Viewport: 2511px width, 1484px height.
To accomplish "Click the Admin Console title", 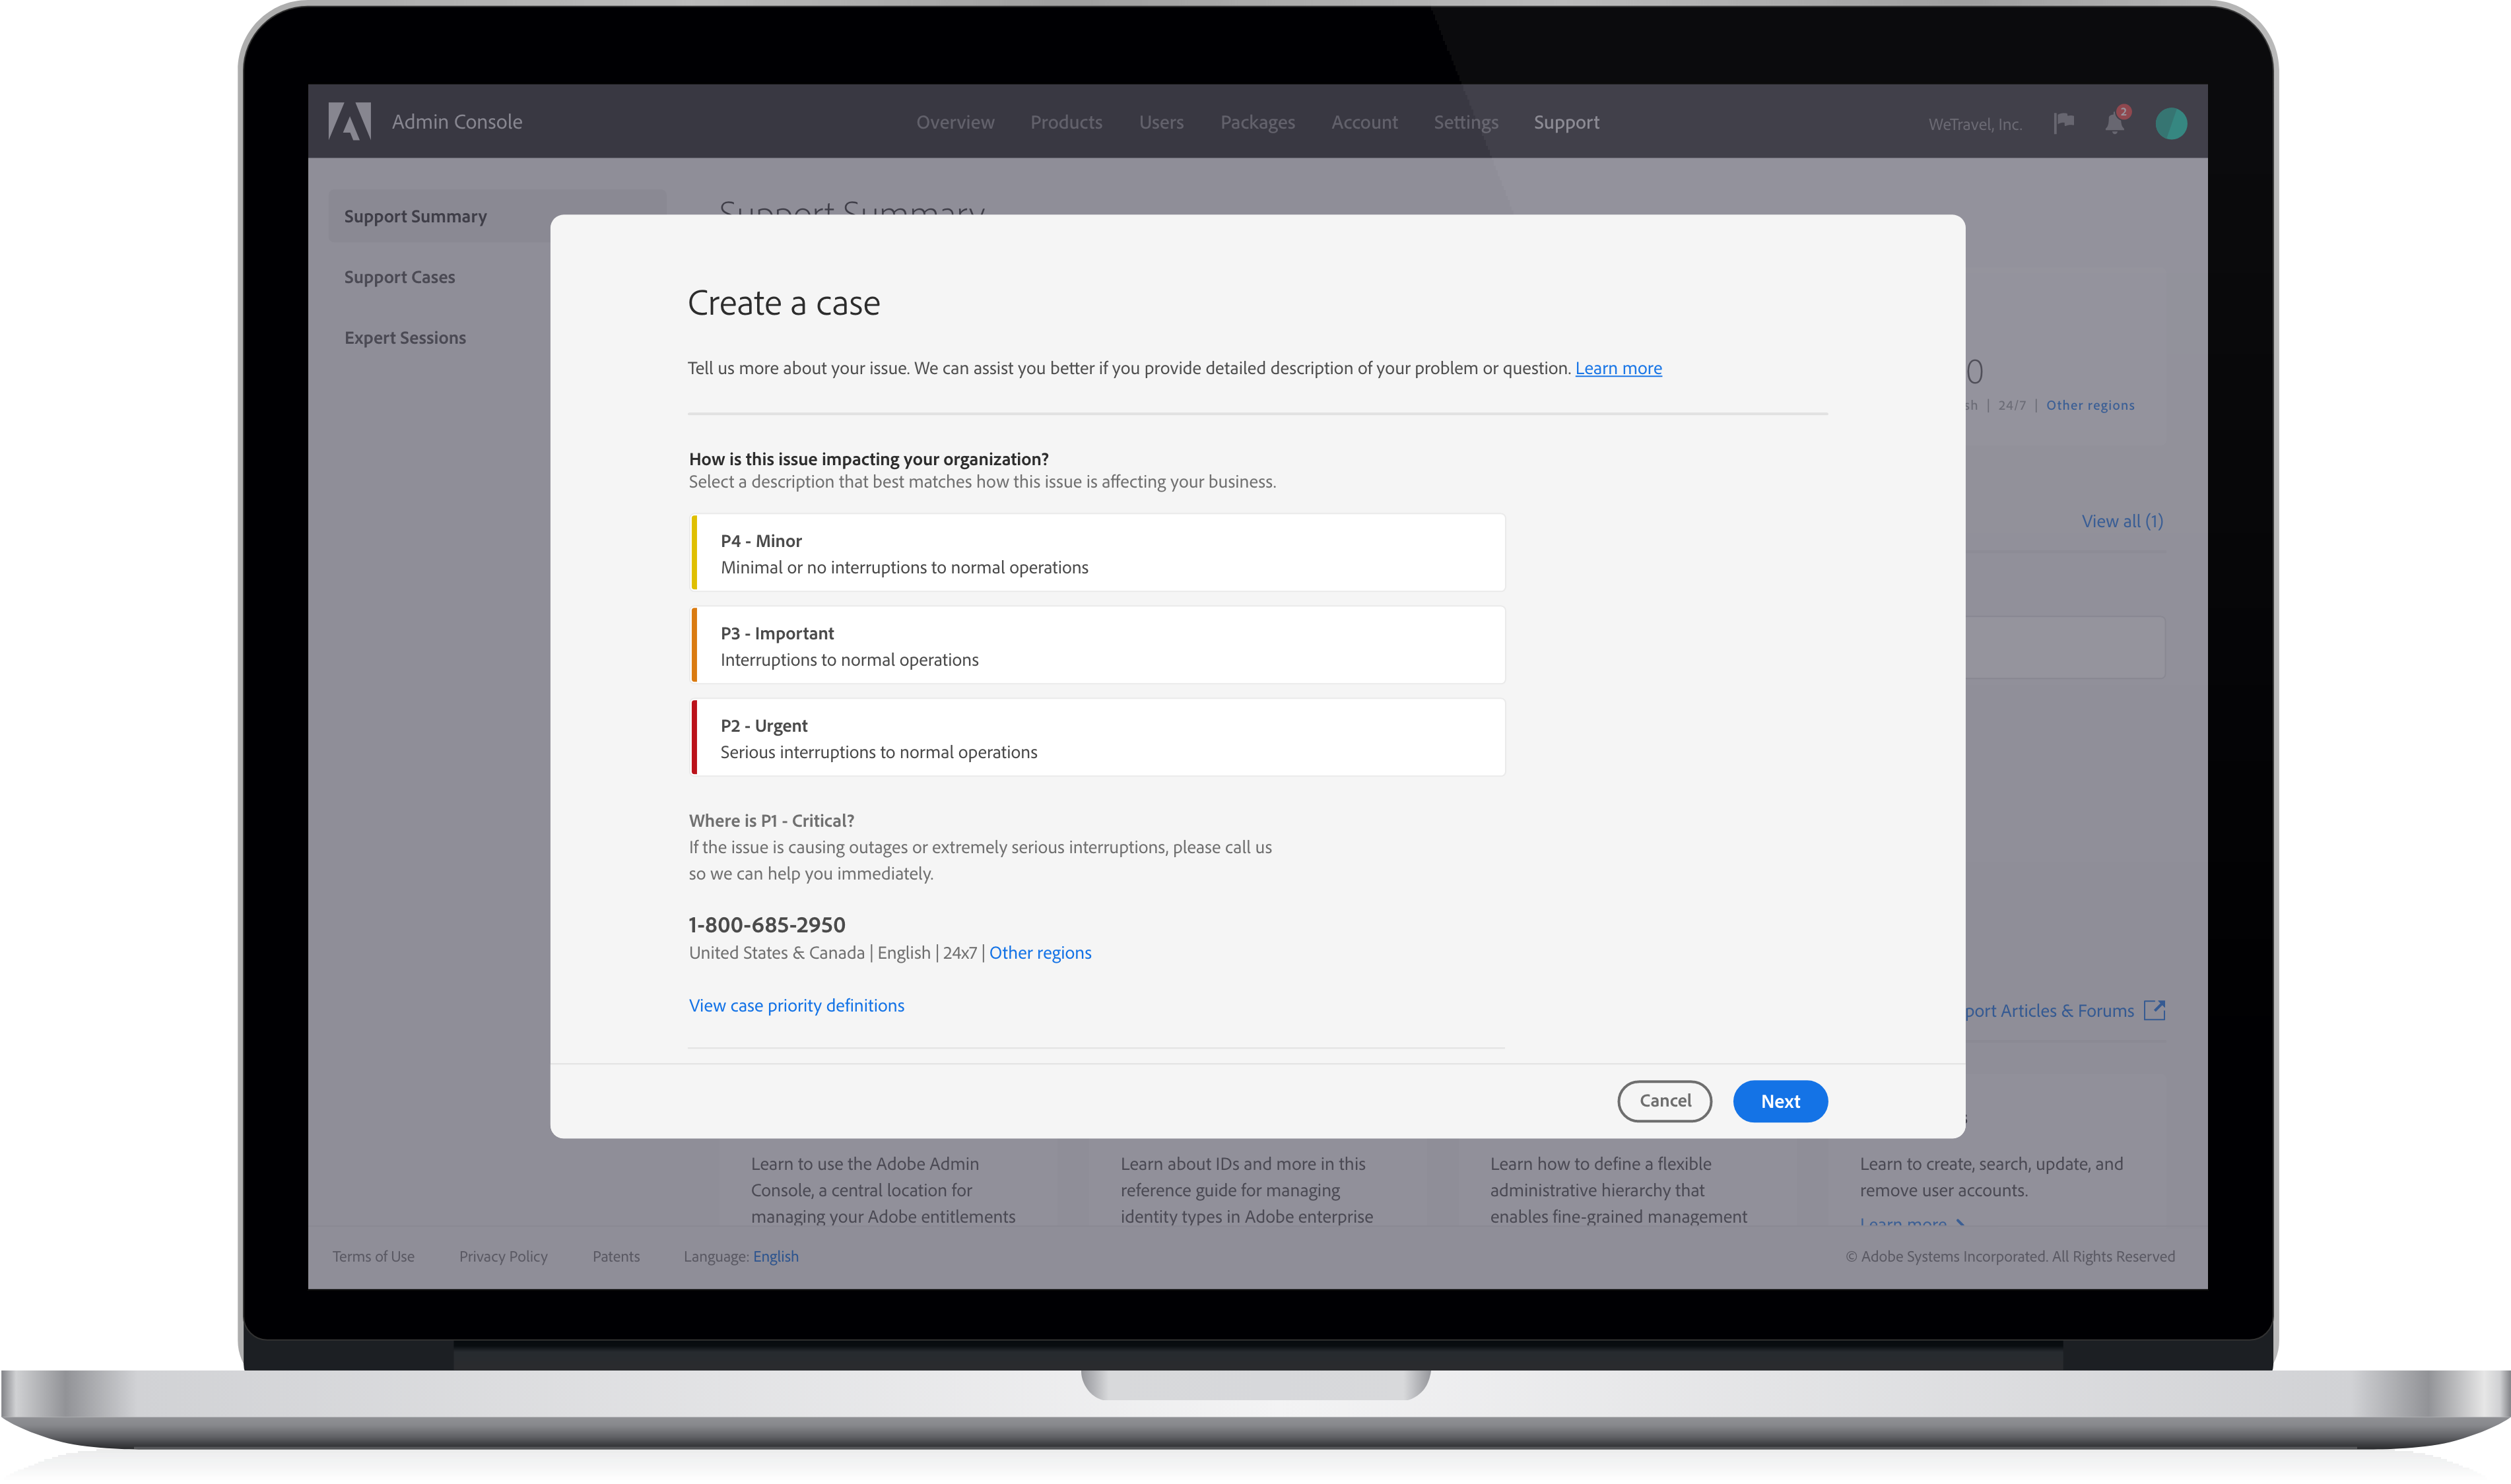I will (x=457, y=122).
